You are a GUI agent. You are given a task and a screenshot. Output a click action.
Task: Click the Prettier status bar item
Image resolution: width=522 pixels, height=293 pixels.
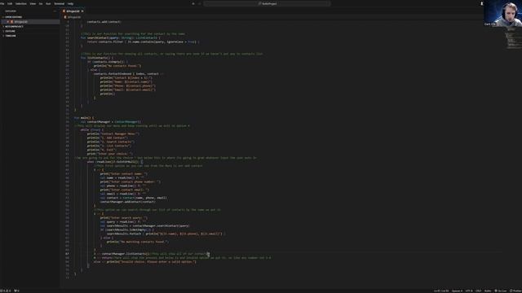pos(515,291)
